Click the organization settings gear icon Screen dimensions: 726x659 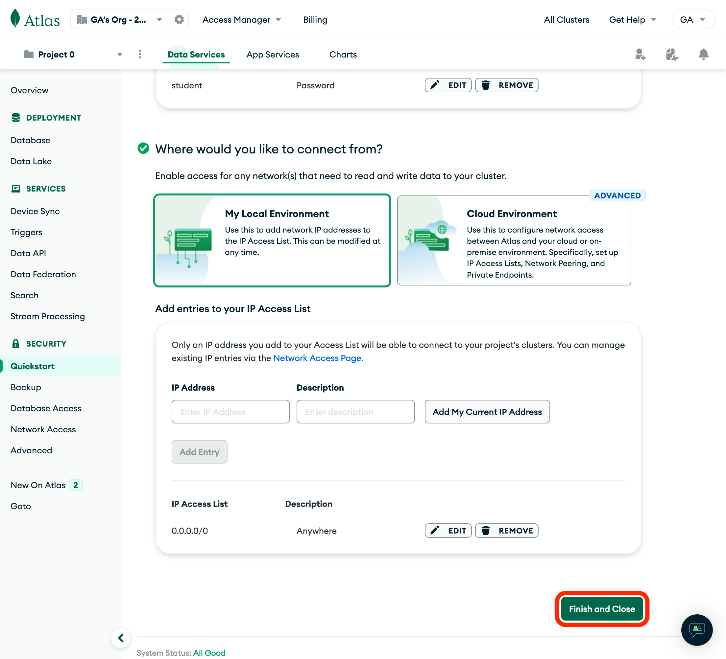(179, 19)
